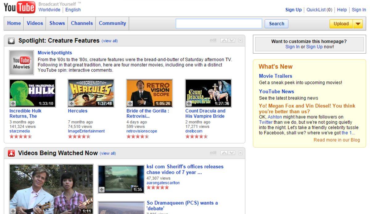Visit starzmedia uploader channel
Screen dimensions: 370x214
[x=20, y=131]
